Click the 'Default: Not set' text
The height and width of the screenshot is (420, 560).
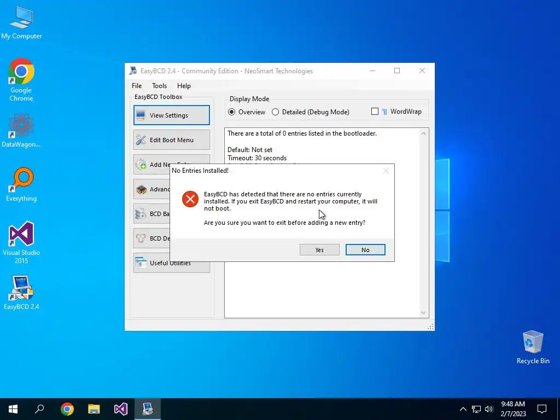(250, 150)
